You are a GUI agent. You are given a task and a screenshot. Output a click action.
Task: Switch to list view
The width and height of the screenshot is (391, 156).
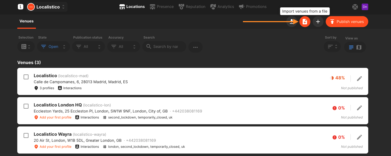(351, 47)
